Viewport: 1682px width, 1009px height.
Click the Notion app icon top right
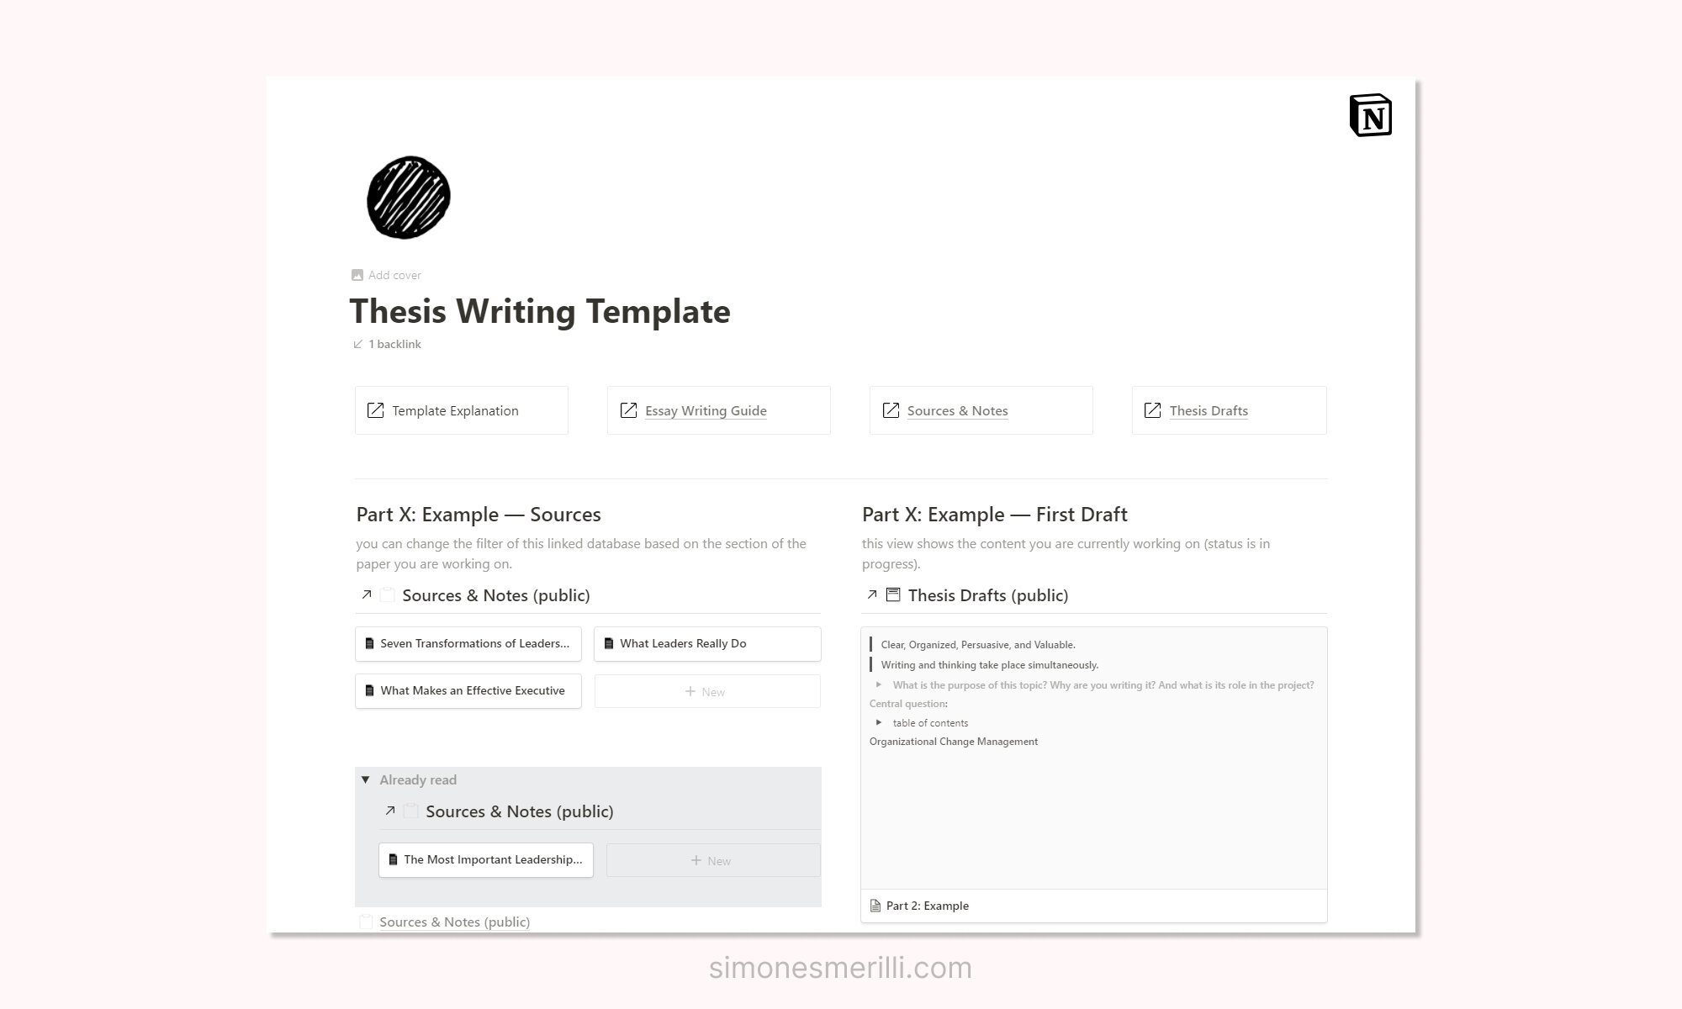pos(1370,114)
